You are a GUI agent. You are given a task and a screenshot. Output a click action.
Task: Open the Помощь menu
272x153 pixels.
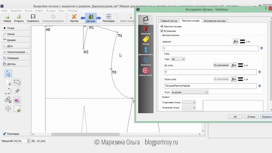tap(72, 11)
